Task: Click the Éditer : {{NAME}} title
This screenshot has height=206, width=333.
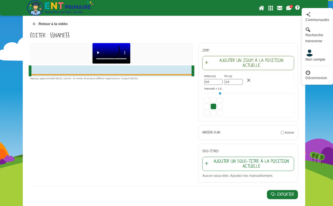Action: 50,35
